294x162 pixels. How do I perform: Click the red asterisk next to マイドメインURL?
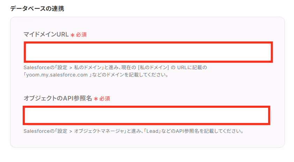[x=73, y=35]
